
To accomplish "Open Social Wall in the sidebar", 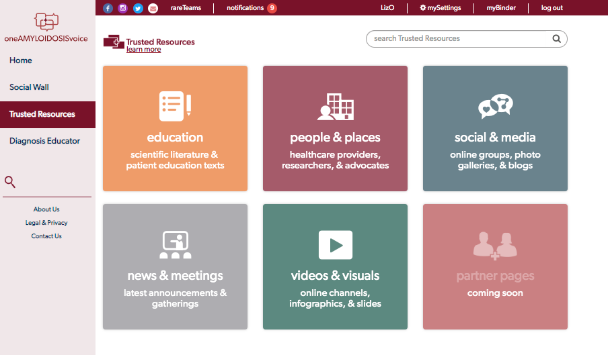I will point(29,87).
